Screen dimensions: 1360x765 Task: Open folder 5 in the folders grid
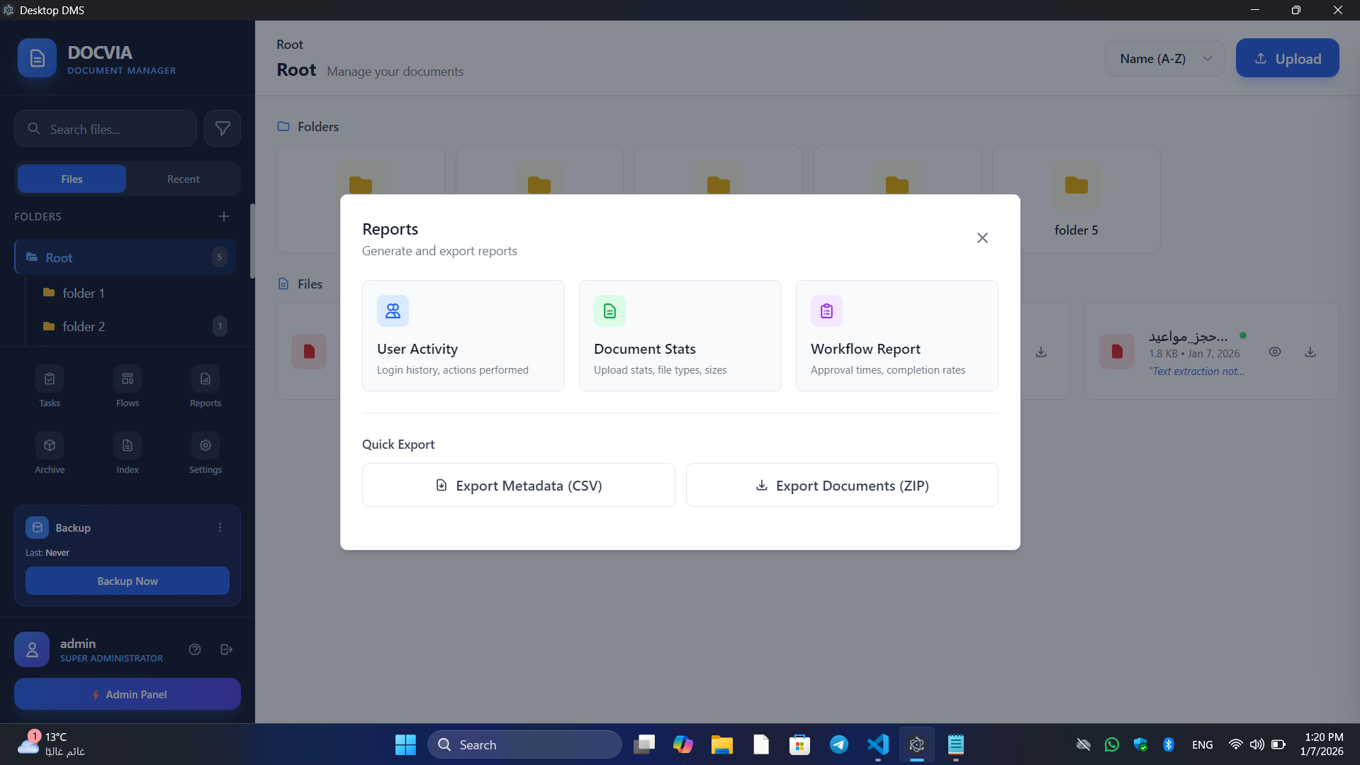tap(1076, 199)
